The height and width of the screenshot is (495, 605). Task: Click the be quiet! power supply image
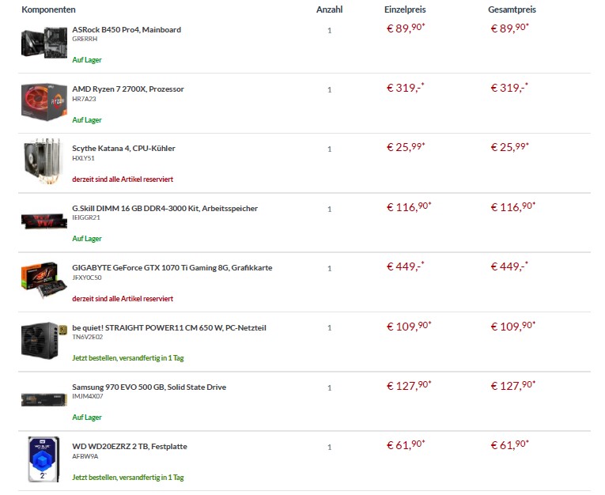pos(44,340)
